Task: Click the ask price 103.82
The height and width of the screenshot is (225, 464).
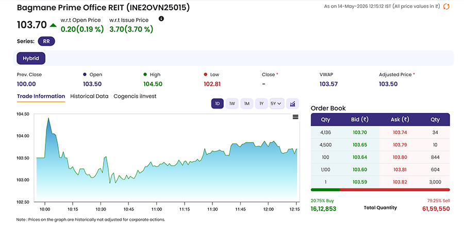Action: [400, 182]
